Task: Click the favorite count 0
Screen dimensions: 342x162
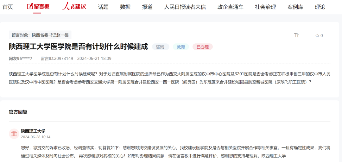Action: [x=322, y=36]
